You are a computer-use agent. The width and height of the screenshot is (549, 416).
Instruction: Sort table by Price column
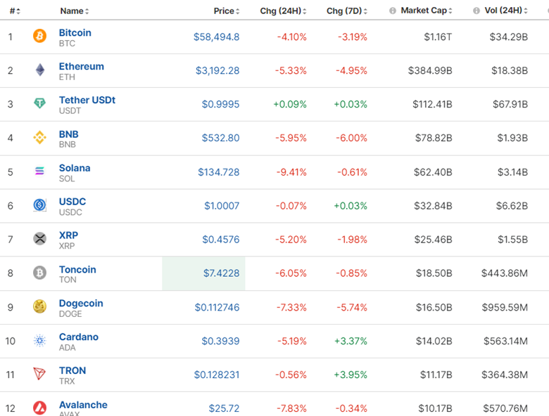point(227,11)
